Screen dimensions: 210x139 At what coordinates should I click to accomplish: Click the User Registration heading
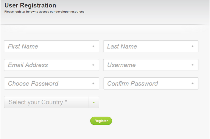[x=30, y=5]
